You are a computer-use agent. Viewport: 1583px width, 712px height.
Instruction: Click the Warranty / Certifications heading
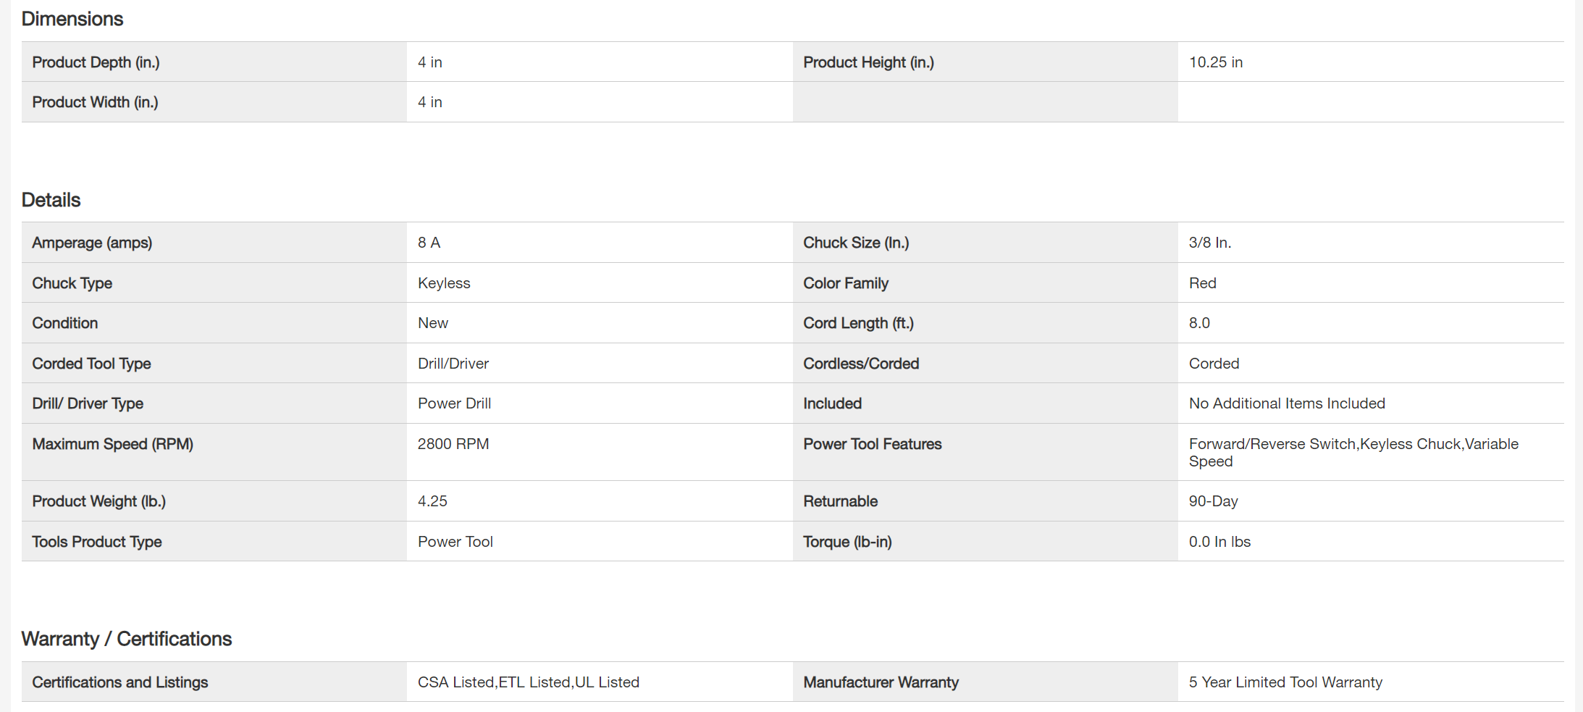(x=127, y=639)
